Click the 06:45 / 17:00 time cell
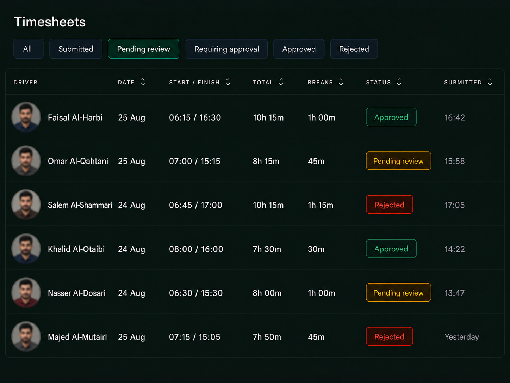510x383 pixels. pyautogui.click(x=195, y=205)
